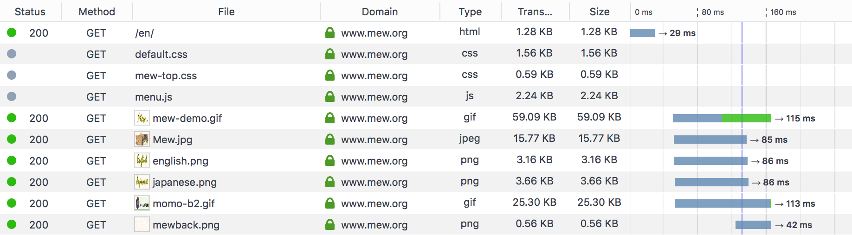Image resolution: width=852 pixels, height=235 pixels.
Task: Click the 42 ms timing label
Action: point(794,225)
